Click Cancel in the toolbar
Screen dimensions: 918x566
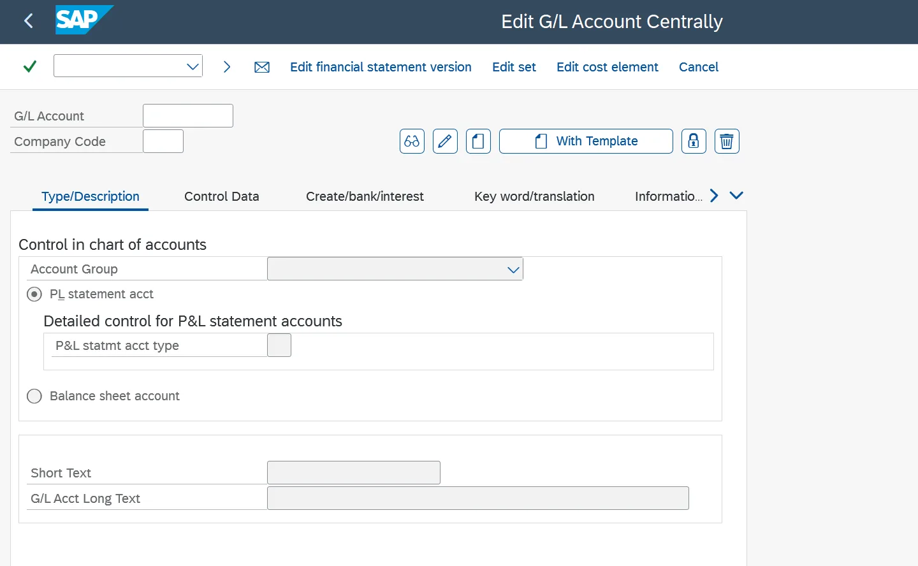tap(699, 67)
